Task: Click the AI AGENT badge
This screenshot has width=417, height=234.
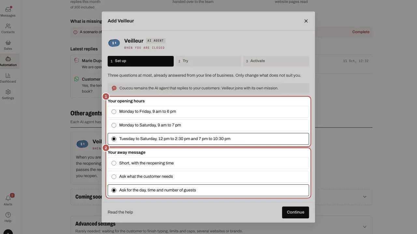Action: [156, 41]
